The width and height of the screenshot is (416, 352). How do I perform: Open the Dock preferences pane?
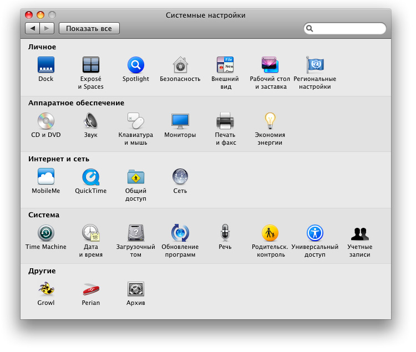(46, 65)
